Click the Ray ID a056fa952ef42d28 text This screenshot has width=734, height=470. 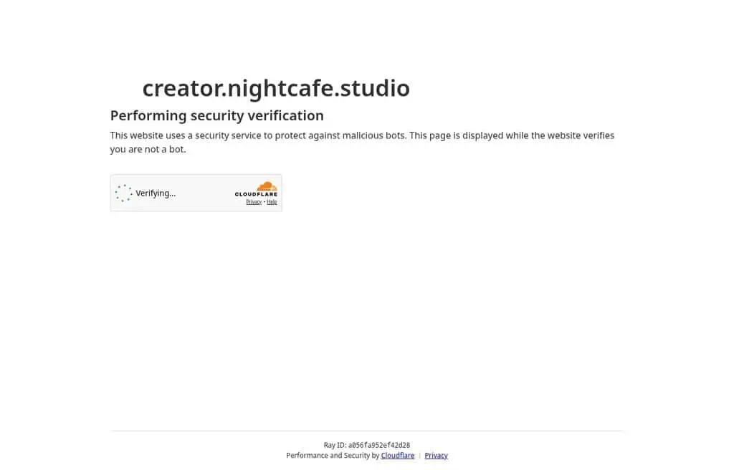[x=367, y=445]
